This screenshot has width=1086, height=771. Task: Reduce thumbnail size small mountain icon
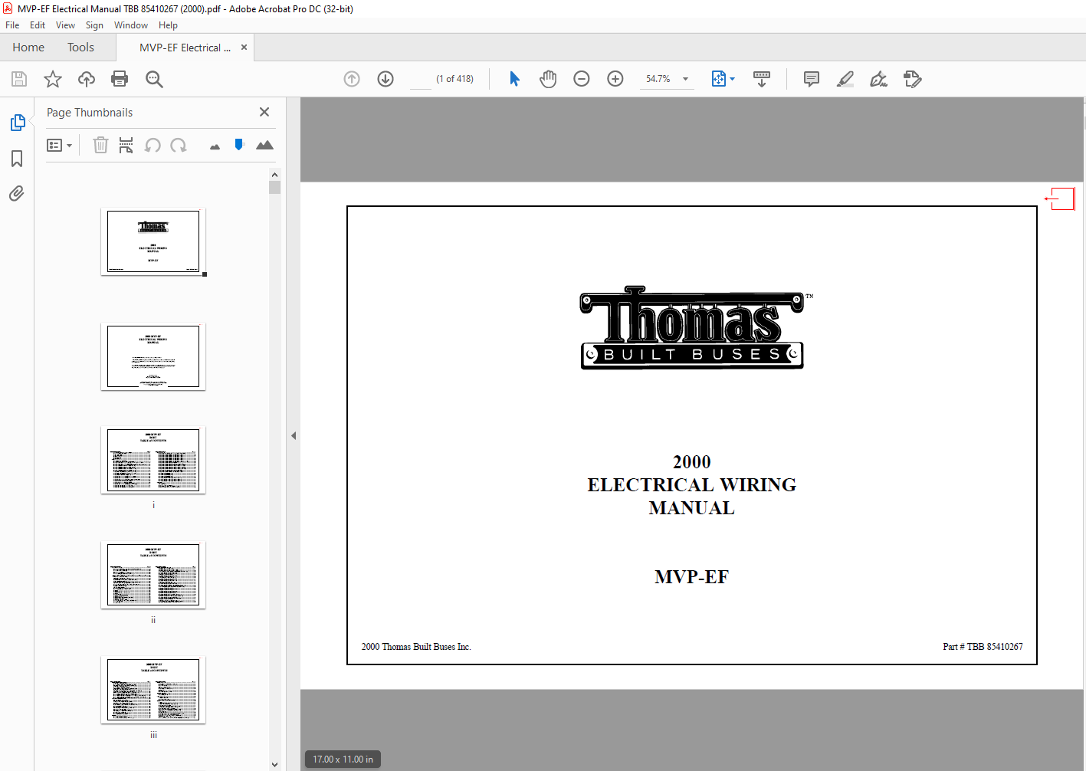pyautogui.click(x=215, y=146)
